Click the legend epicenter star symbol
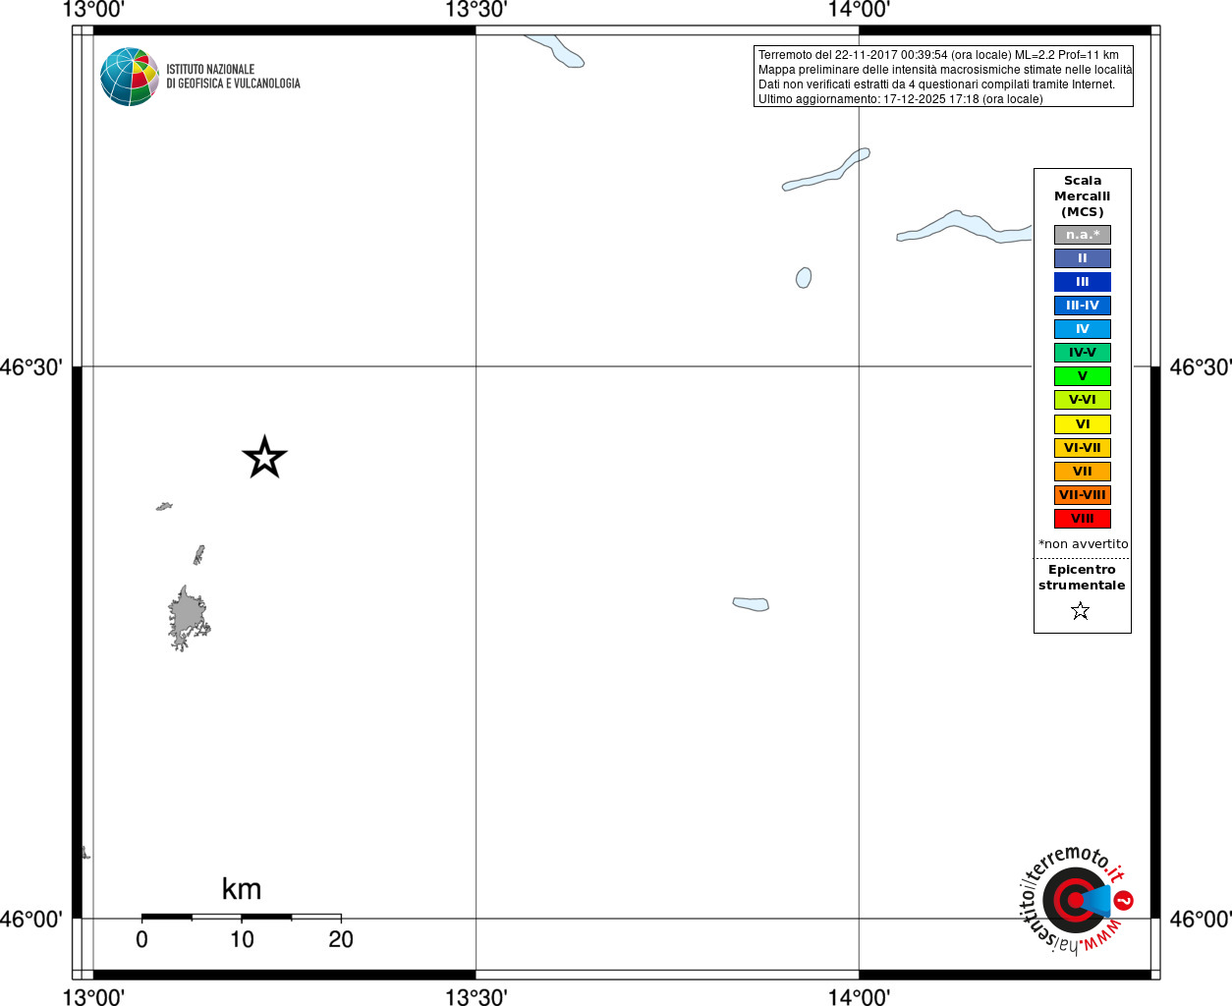Image resolution: width=1232 pixels, height=1006 pixels. (1081, 611)
